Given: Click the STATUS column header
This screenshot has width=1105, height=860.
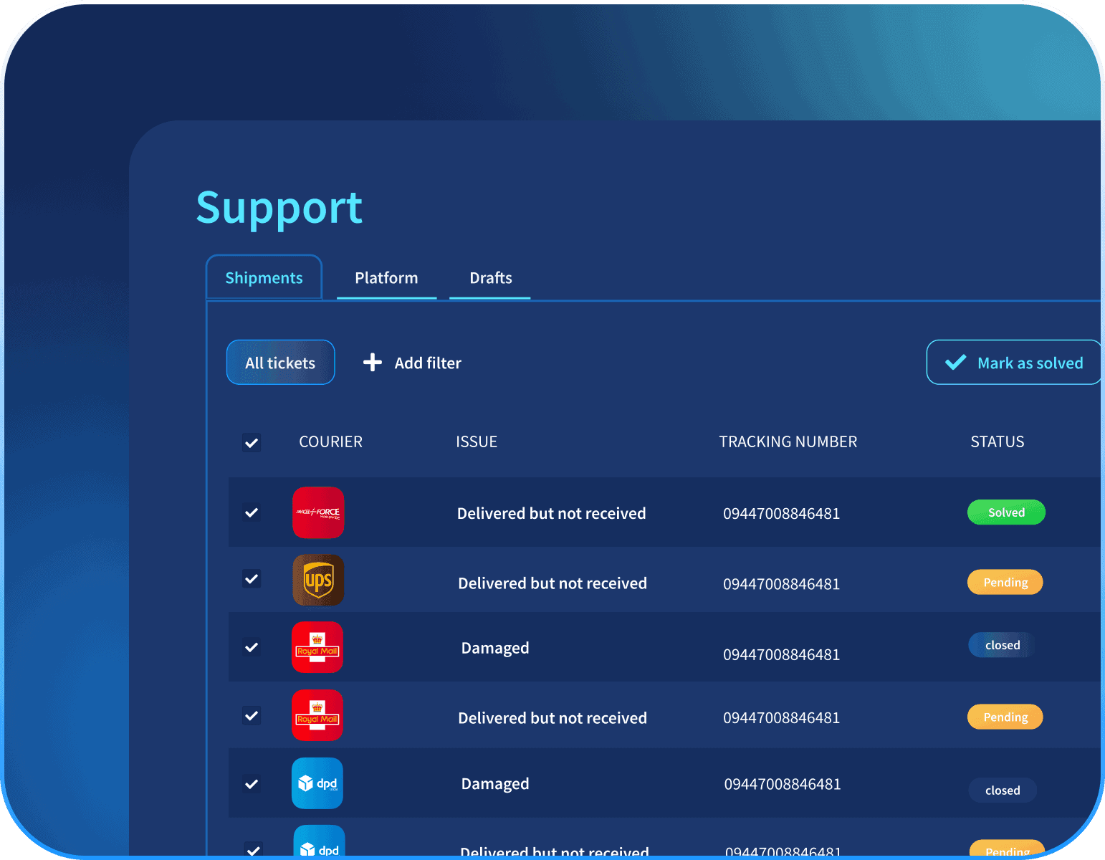Looking at the screenshot, I should (x=998, y=441).
